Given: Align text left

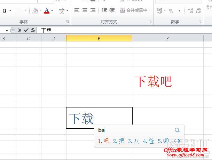Looking at the screenshot, I should point(77,10).
